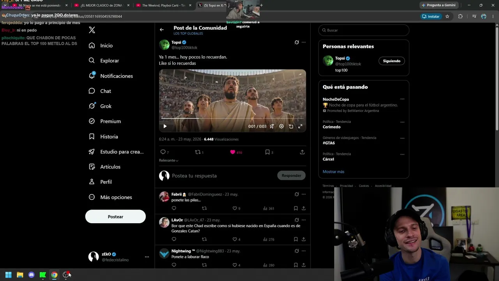Click the Grok icon on Nightwing's reply

(297, 251)
